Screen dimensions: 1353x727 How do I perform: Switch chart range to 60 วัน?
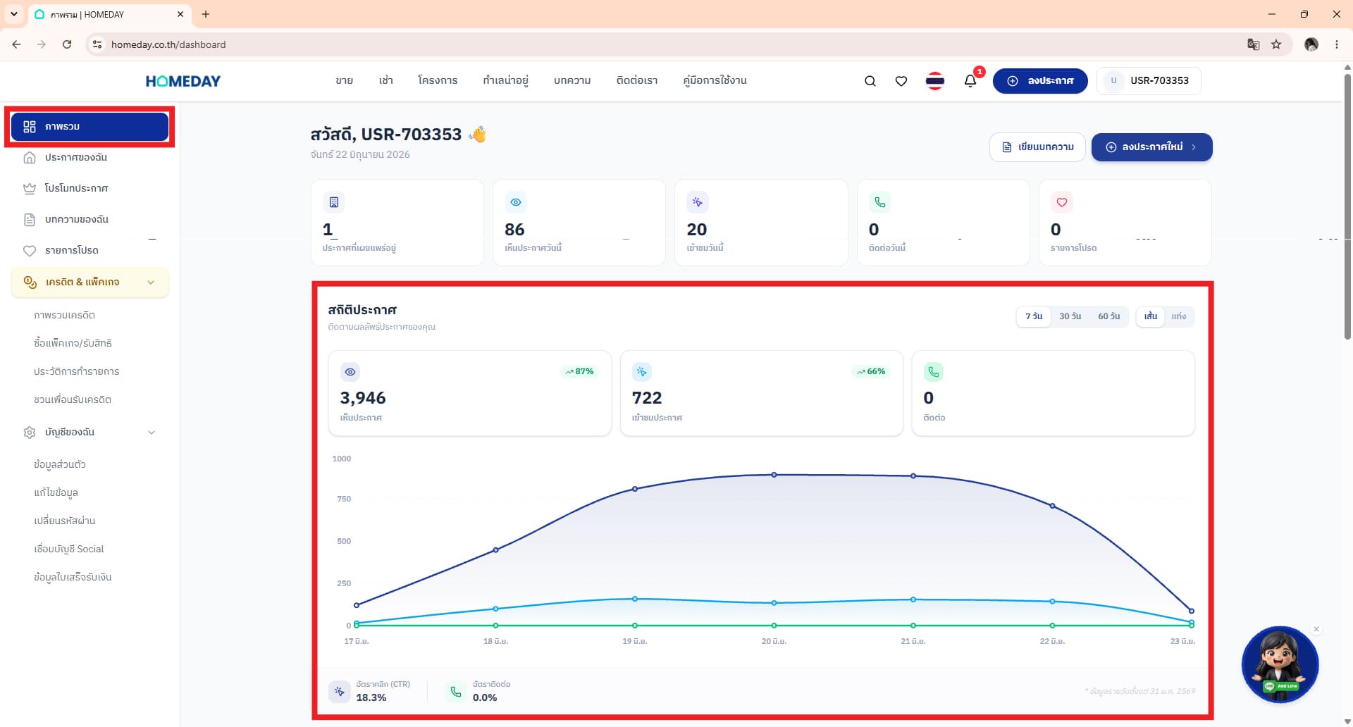[x=1108, y=316]
